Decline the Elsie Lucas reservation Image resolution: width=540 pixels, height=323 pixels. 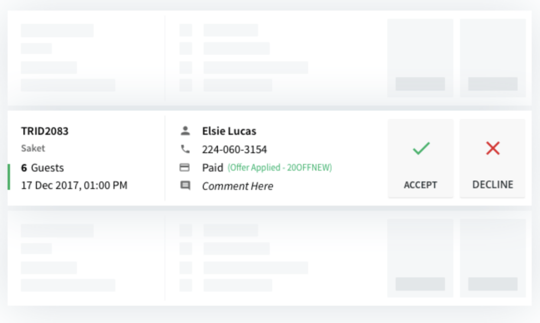pyautogui.click(x=493, y=159)
